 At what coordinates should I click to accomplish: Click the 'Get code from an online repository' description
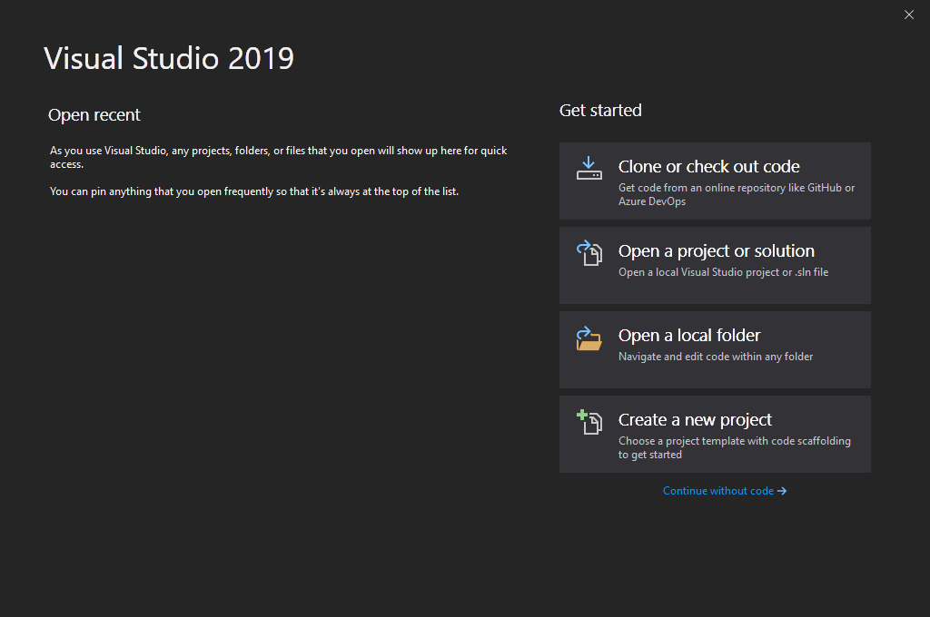coord(736,194)
